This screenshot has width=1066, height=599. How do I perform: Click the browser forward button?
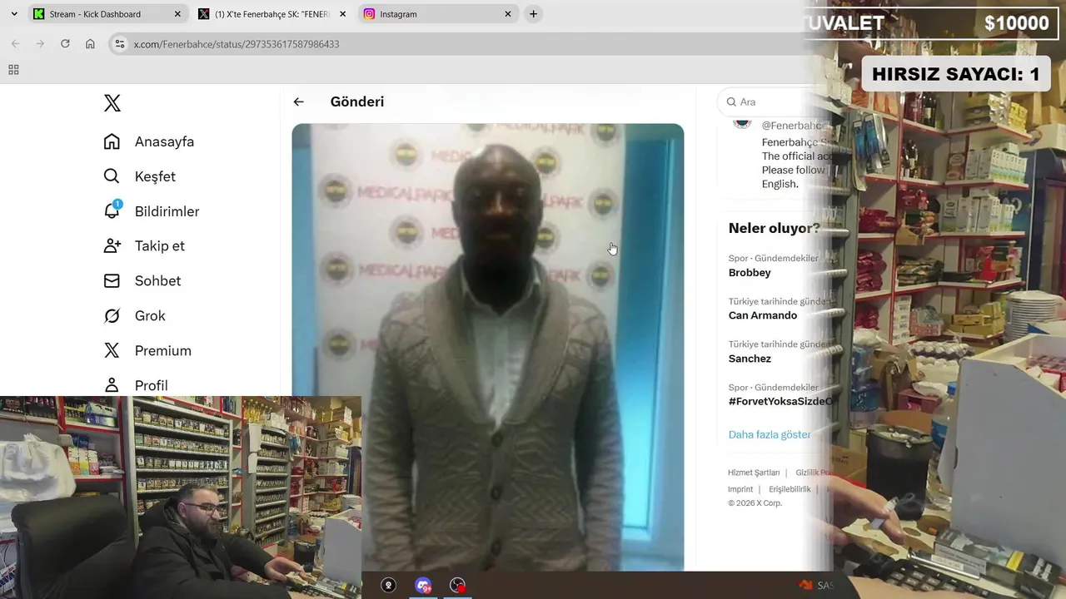[x=40, y=44]
